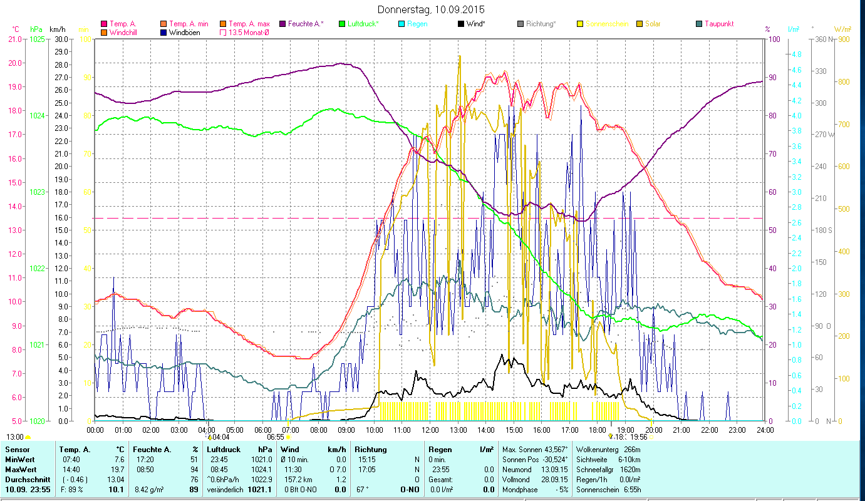Click the current pressure value 1021.1
Screen dimensions: 865x501
point(261,490)
